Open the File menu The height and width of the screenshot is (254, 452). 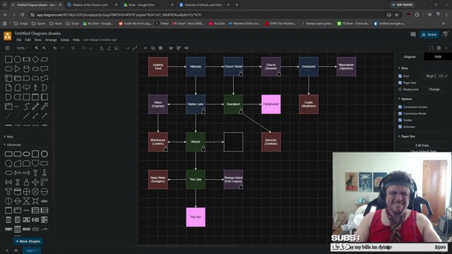coord(19,40)
